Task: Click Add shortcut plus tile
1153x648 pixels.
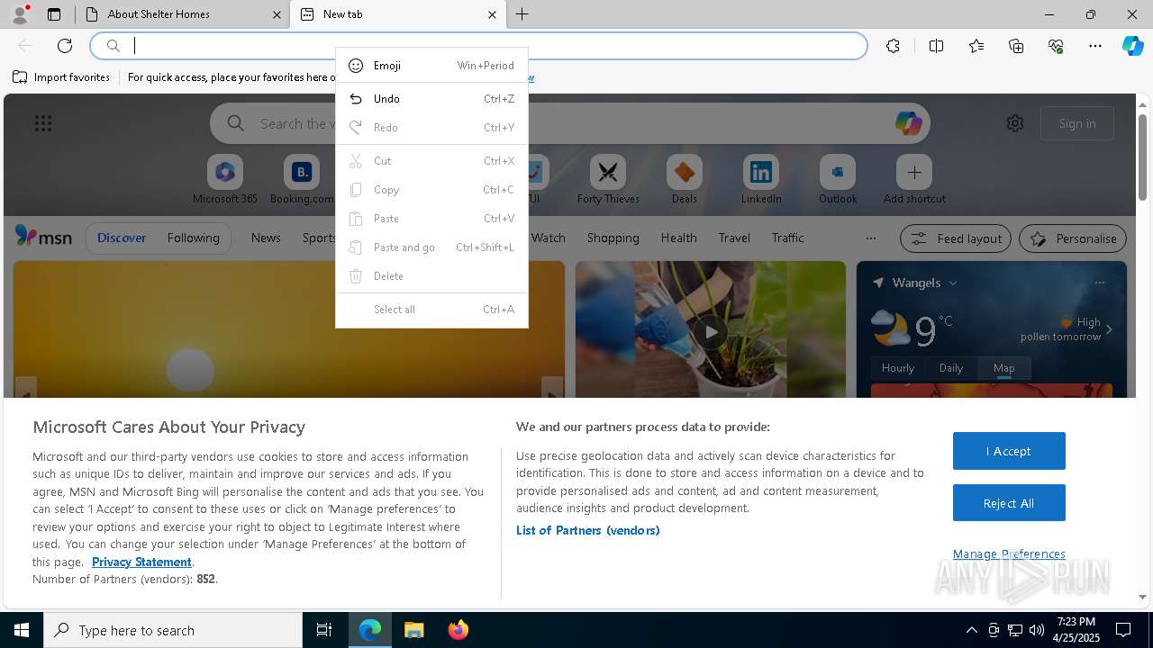Action: point(914,180)
